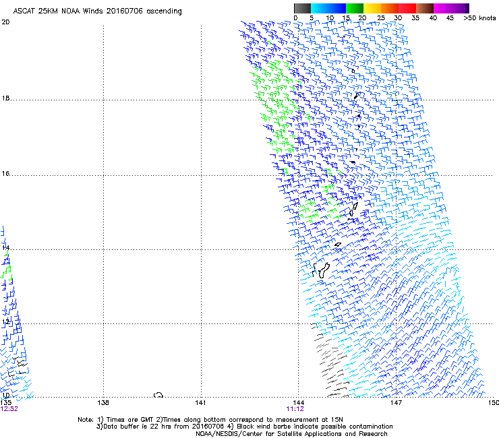The width and height of the screenshot is (499, 438).
Task: Click the '0' label under the color scale
Action: coord(295,18)
